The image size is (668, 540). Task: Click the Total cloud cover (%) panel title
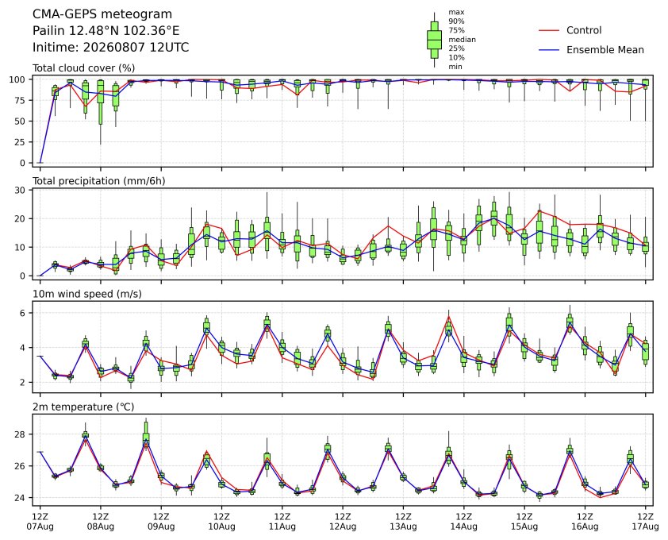pyautogui.click(x=84, y=68)
